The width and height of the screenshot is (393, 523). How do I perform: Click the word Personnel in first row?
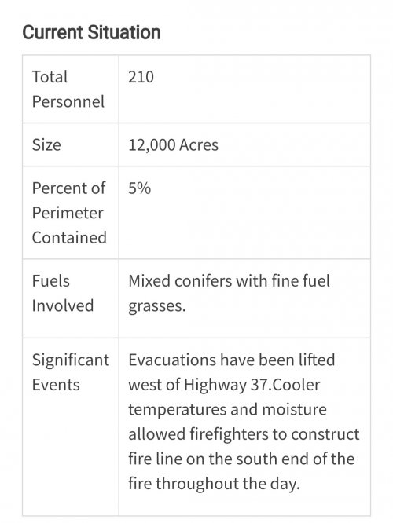tap(68, 102)
